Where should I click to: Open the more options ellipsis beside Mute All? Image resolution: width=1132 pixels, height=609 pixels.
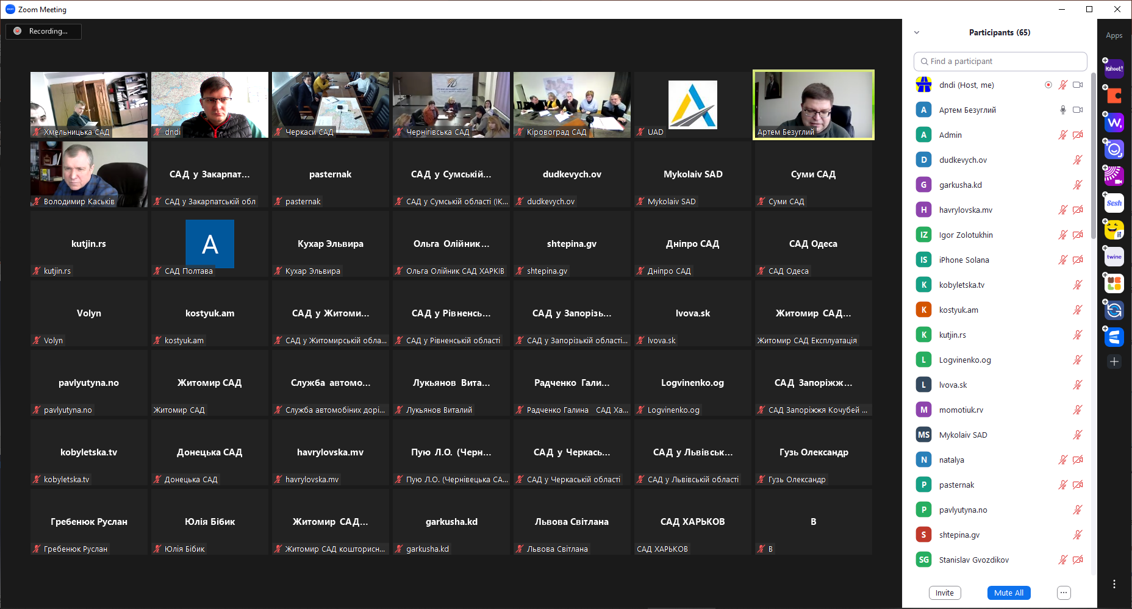pos(1064,593)
